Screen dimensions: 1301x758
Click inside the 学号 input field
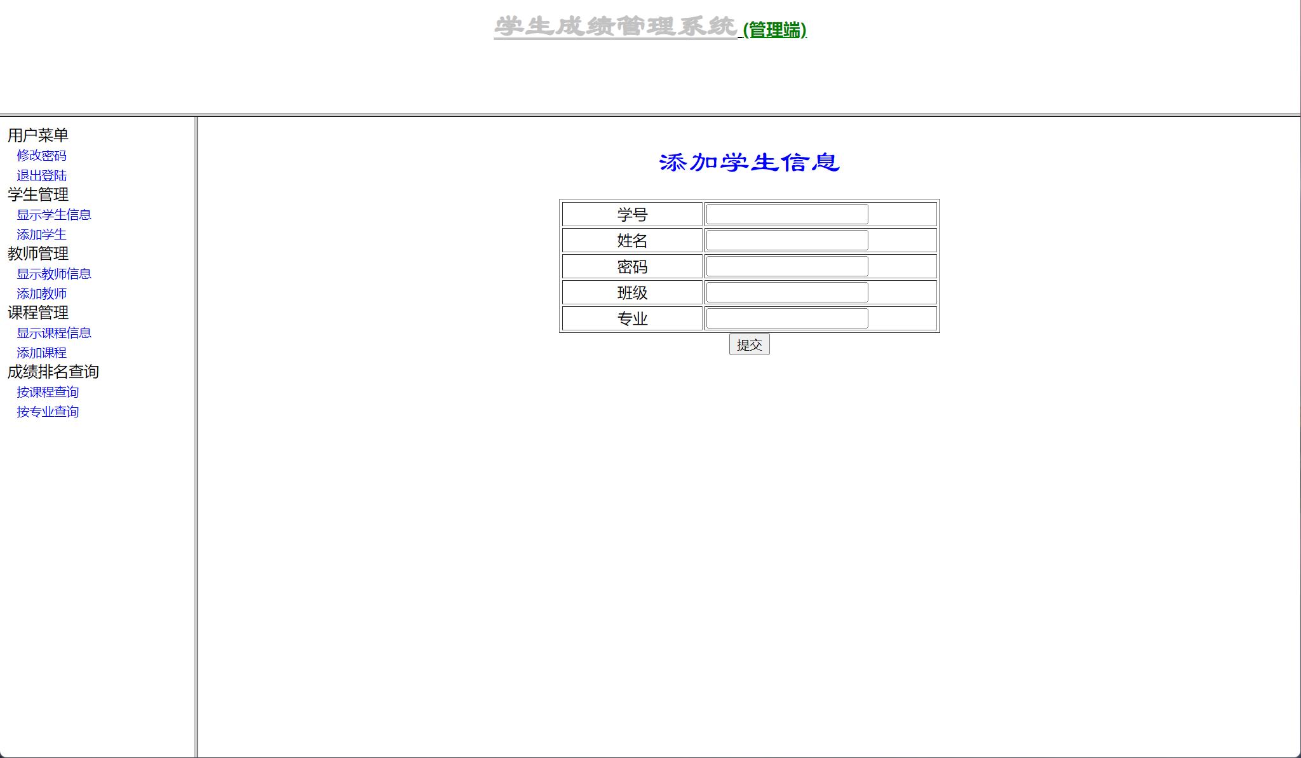point(787,214)
